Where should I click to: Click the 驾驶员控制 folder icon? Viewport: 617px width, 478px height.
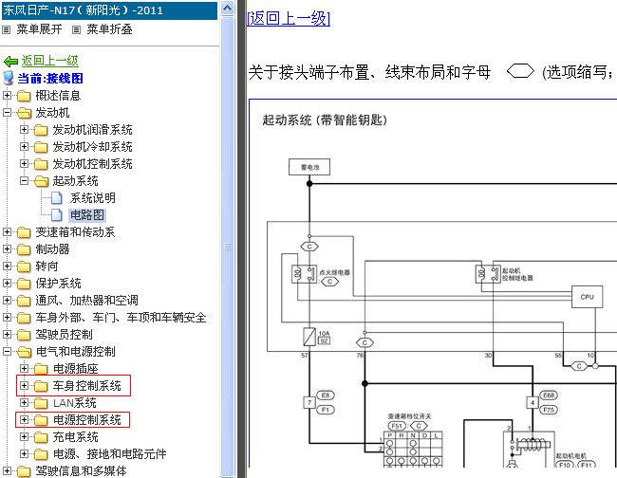pyautogui.click(x=24, y=335)
